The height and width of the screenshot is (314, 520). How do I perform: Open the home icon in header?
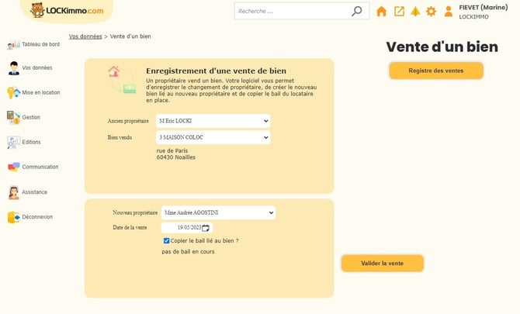pyautogui.click(x=381, y=12)
